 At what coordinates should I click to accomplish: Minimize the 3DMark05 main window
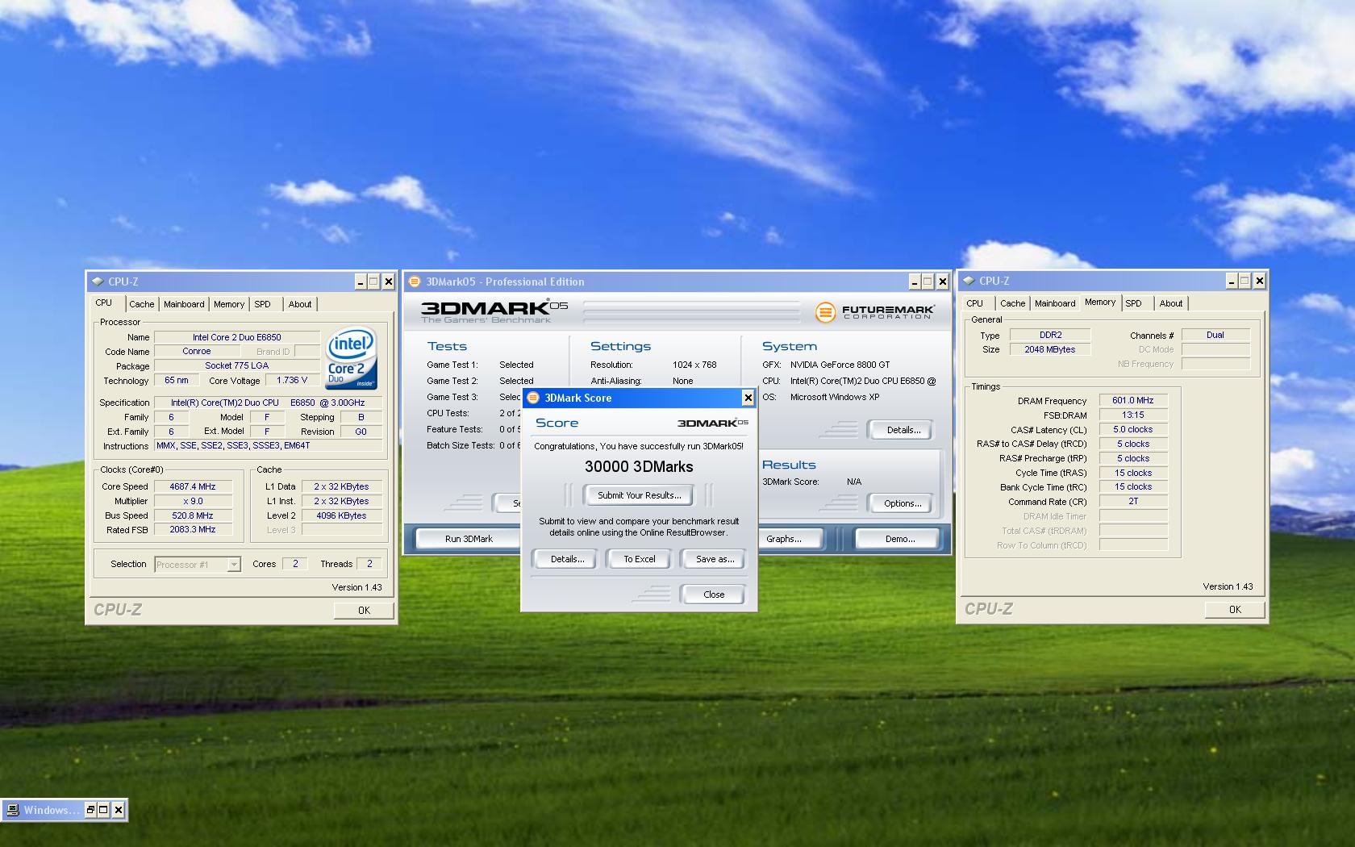coord(915,282)
